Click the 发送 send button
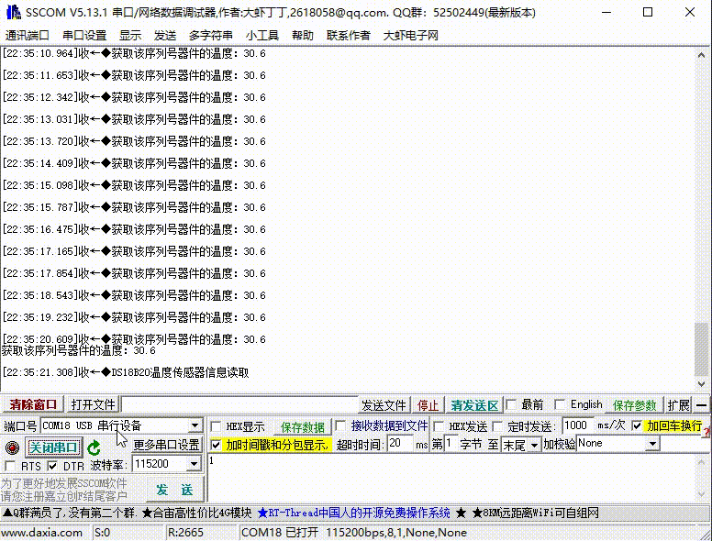The image size is (712, 541). tap(175, 490)
